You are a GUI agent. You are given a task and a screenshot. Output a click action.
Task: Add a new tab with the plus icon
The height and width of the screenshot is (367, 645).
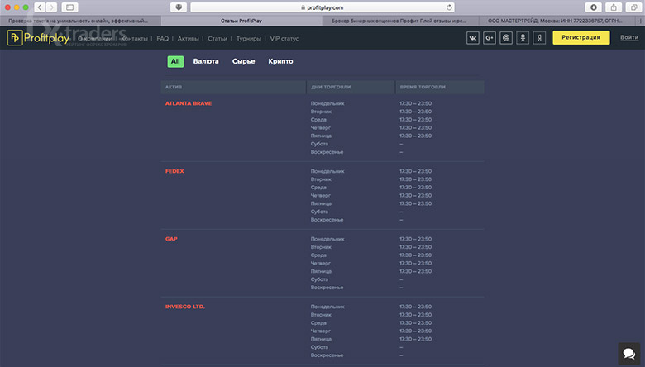[x=640, y=21]
